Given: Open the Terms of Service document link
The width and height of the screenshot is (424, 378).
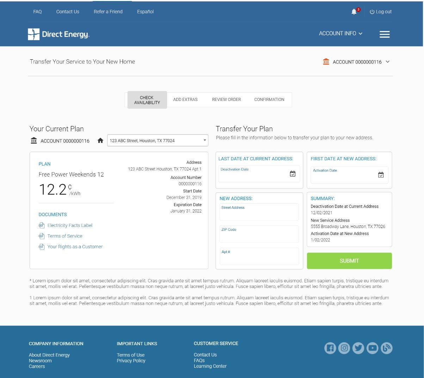Looking at the screenshot, I should 65,236.
